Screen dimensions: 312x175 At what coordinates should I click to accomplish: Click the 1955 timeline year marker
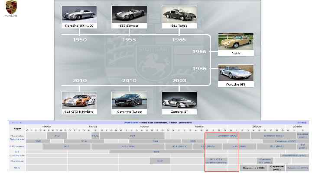pyautogui.click(x=129, y=40)
